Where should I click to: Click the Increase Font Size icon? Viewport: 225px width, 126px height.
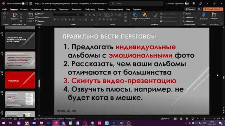point(86,15)
